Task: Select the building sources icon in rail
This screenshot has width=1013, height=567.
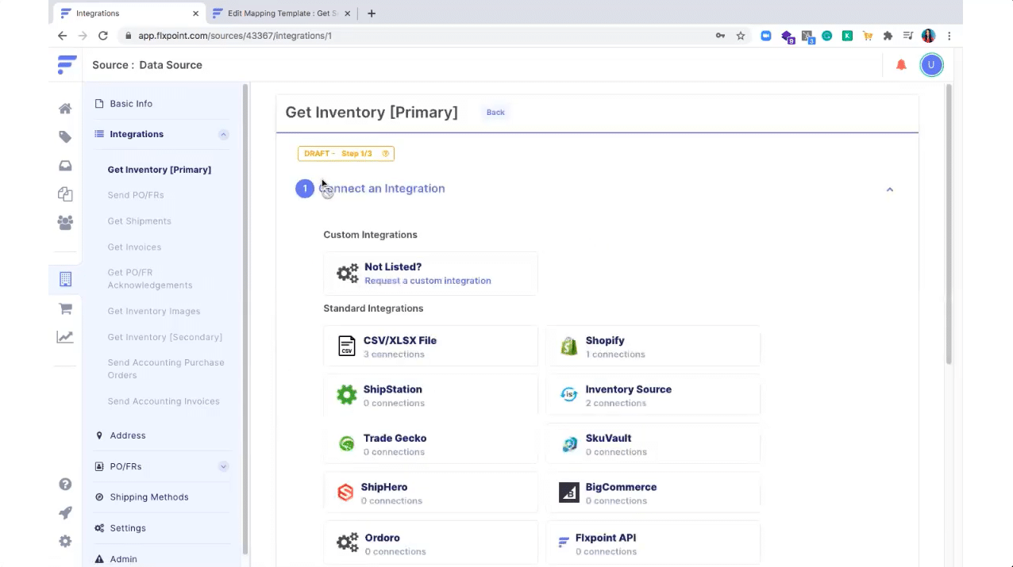Action: 65,279
